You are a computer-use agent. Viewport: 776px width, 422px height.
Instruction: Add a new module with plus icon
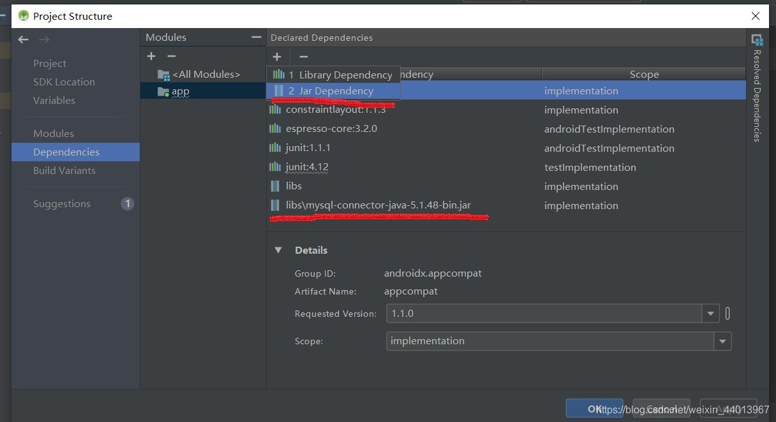151,56
